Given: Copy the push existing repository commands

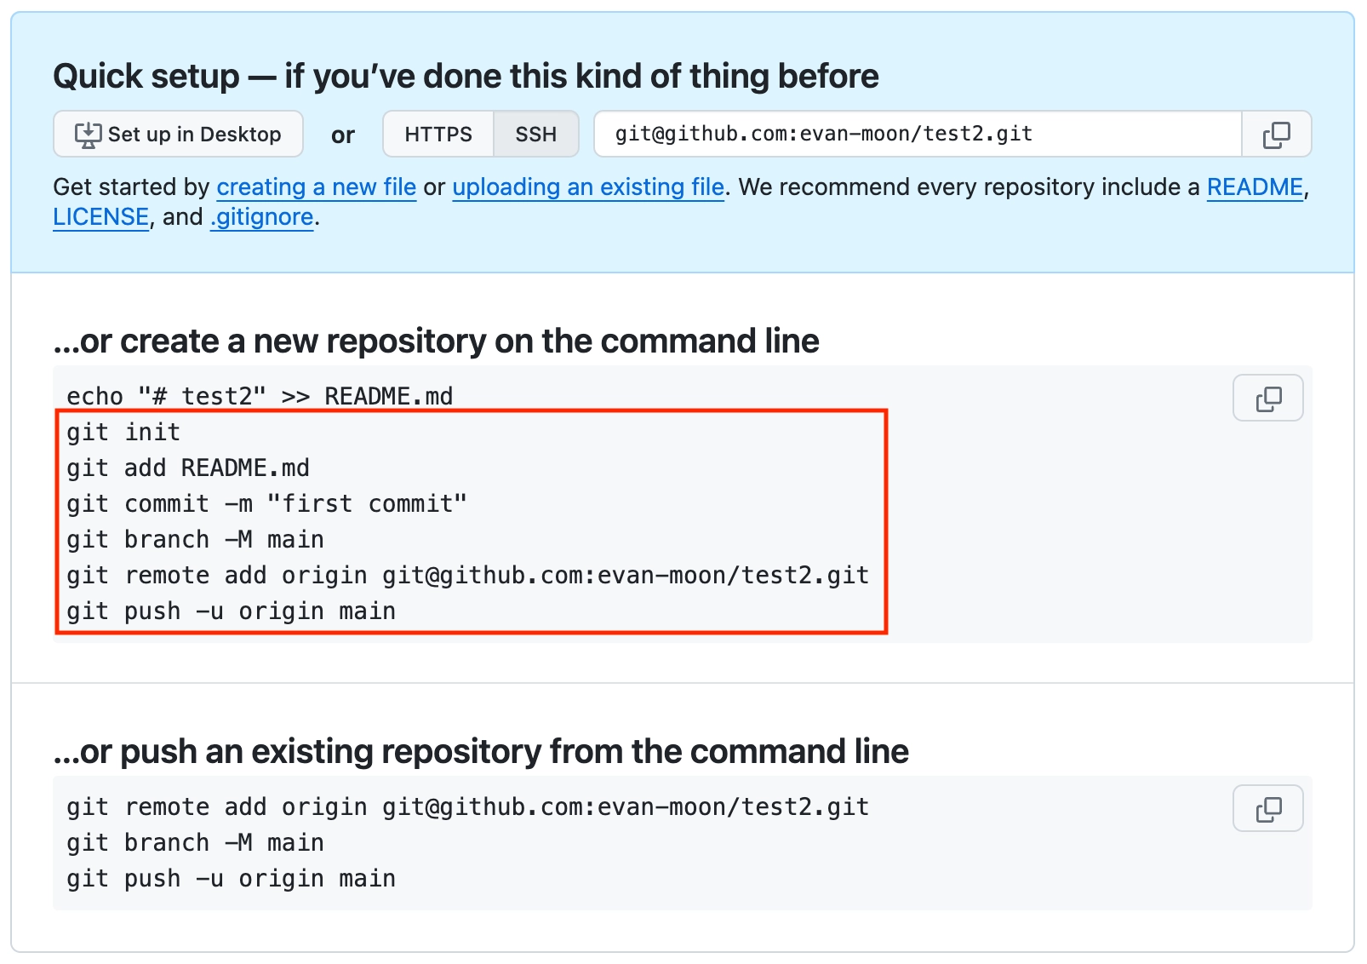Looking at the screenshot, I should tap(1267, 809).
